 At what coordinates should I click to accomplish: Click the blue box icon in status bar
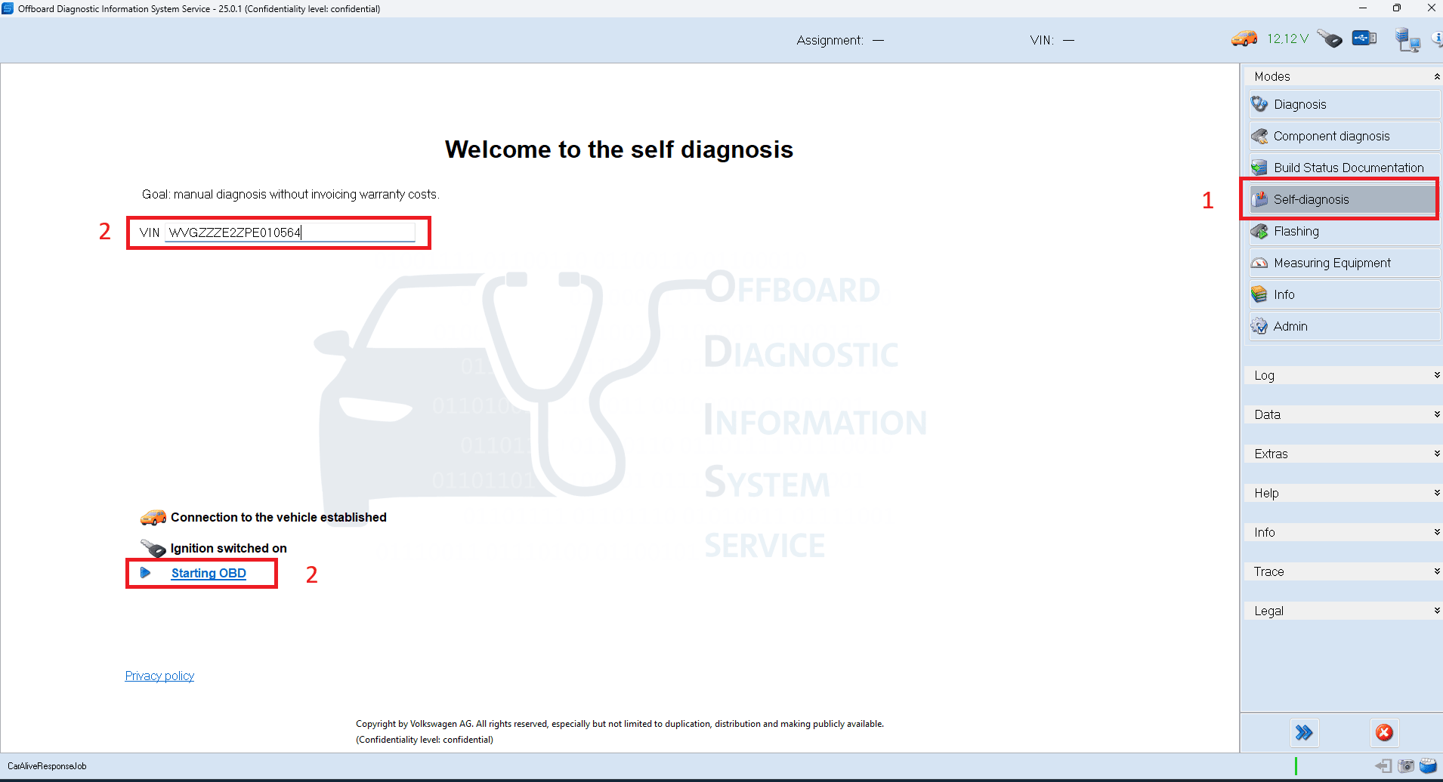tap(1428, 766)
